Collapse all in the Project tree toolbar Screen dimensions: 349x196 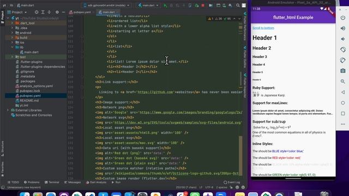coord(49,12)
